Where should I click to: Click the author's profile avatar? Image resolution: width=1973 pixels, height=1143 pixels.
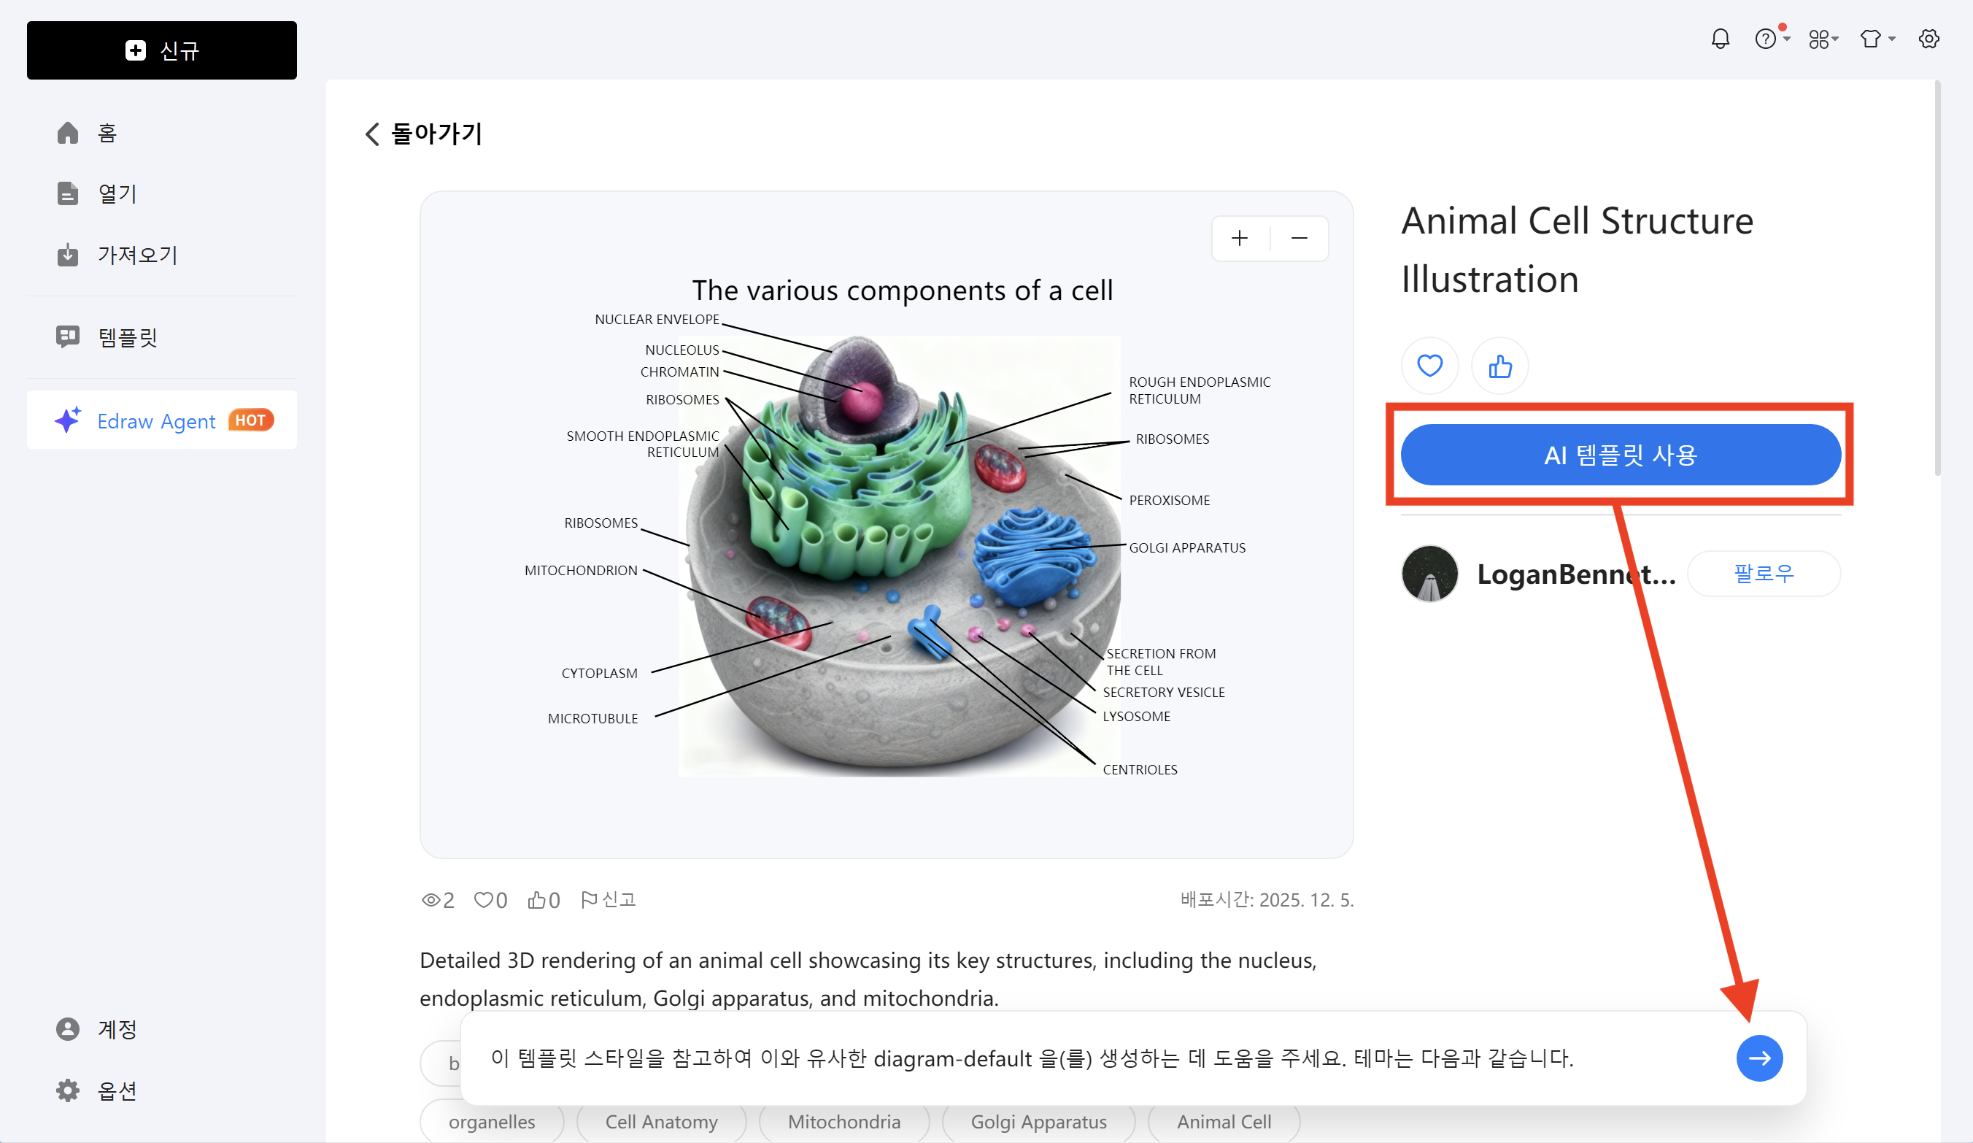click(1429, 574)
